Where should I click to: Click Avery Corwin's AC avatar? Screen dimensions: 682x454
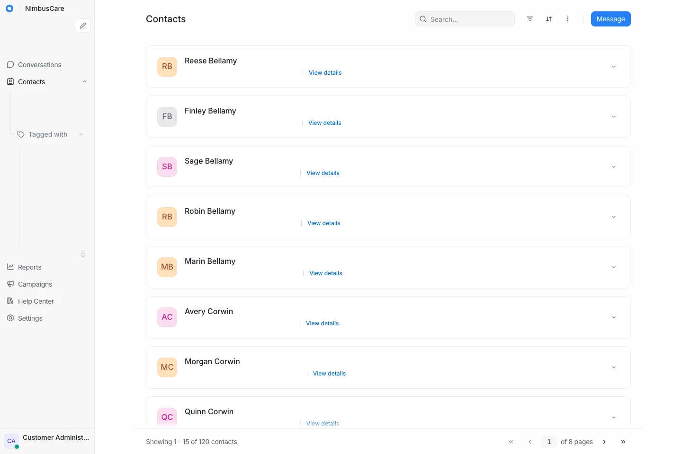(167, 317)
